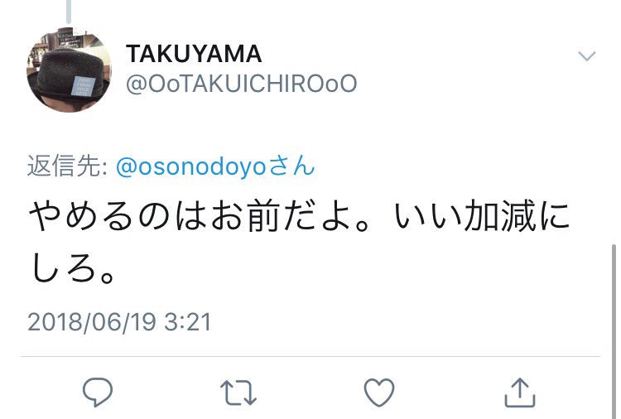Screen dimensions: 621x419
Task: Toggle the retweet state on this reply
Action: click(238, 393)
